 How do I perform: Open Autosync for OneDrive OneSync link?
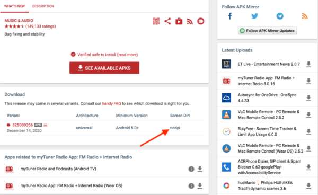(267, 97)
